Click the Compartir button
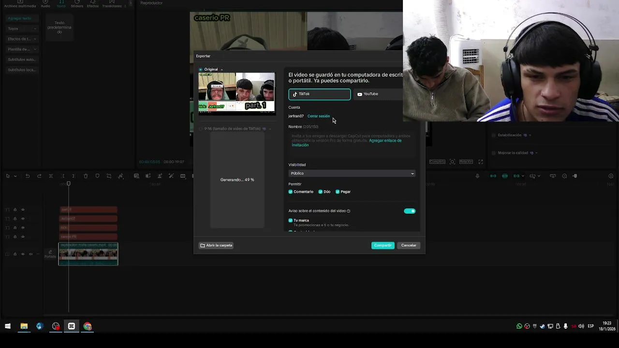 point(383,245)
